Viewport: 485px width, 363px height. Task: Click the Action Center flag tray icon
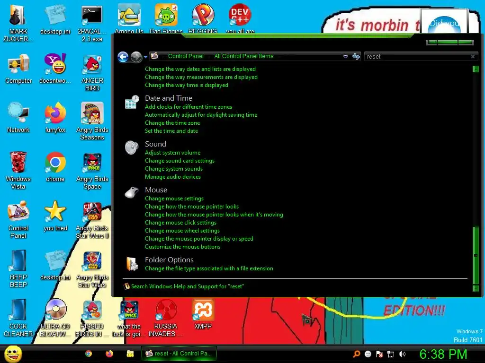coord(379,354)
